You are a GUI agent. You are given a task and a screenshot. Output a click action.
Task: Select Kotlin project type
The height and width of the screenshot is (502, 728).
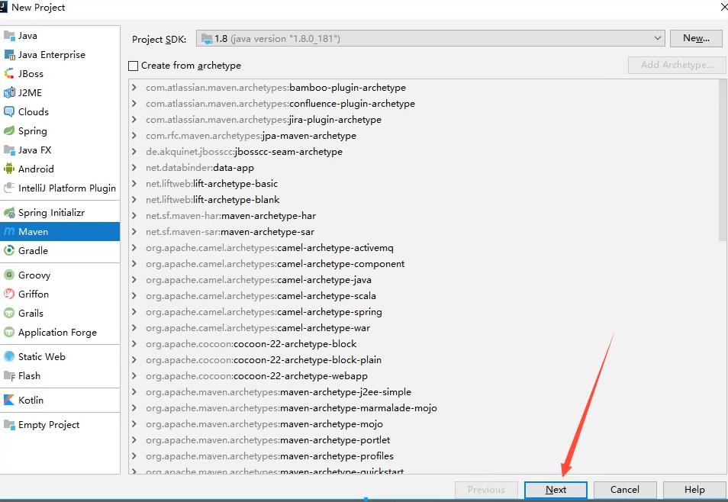(60, 400)
